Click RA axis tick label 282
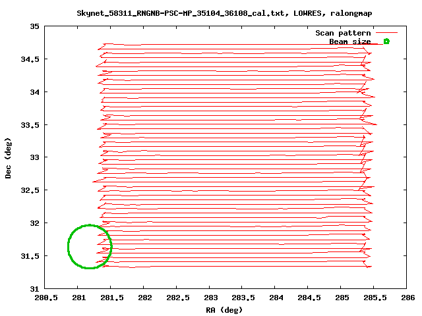The width and height of the screenshot is (422, 316). 145,298
